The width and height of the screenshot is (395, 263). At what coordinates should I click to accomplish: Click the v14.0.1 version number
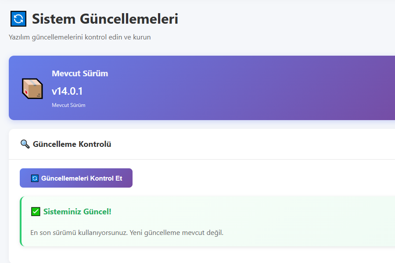[67, 91]
